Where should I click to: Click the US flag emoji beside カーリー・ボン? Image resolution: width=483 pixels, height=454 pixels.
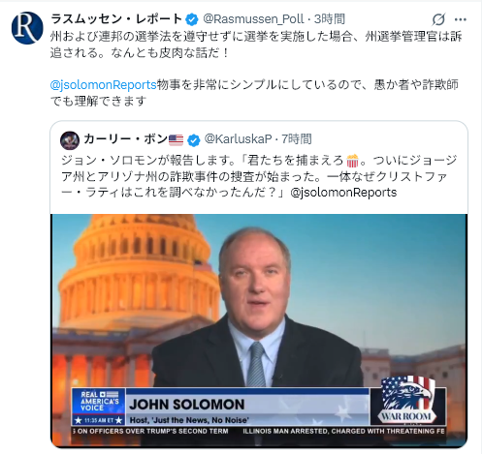(x=176, y=139)
